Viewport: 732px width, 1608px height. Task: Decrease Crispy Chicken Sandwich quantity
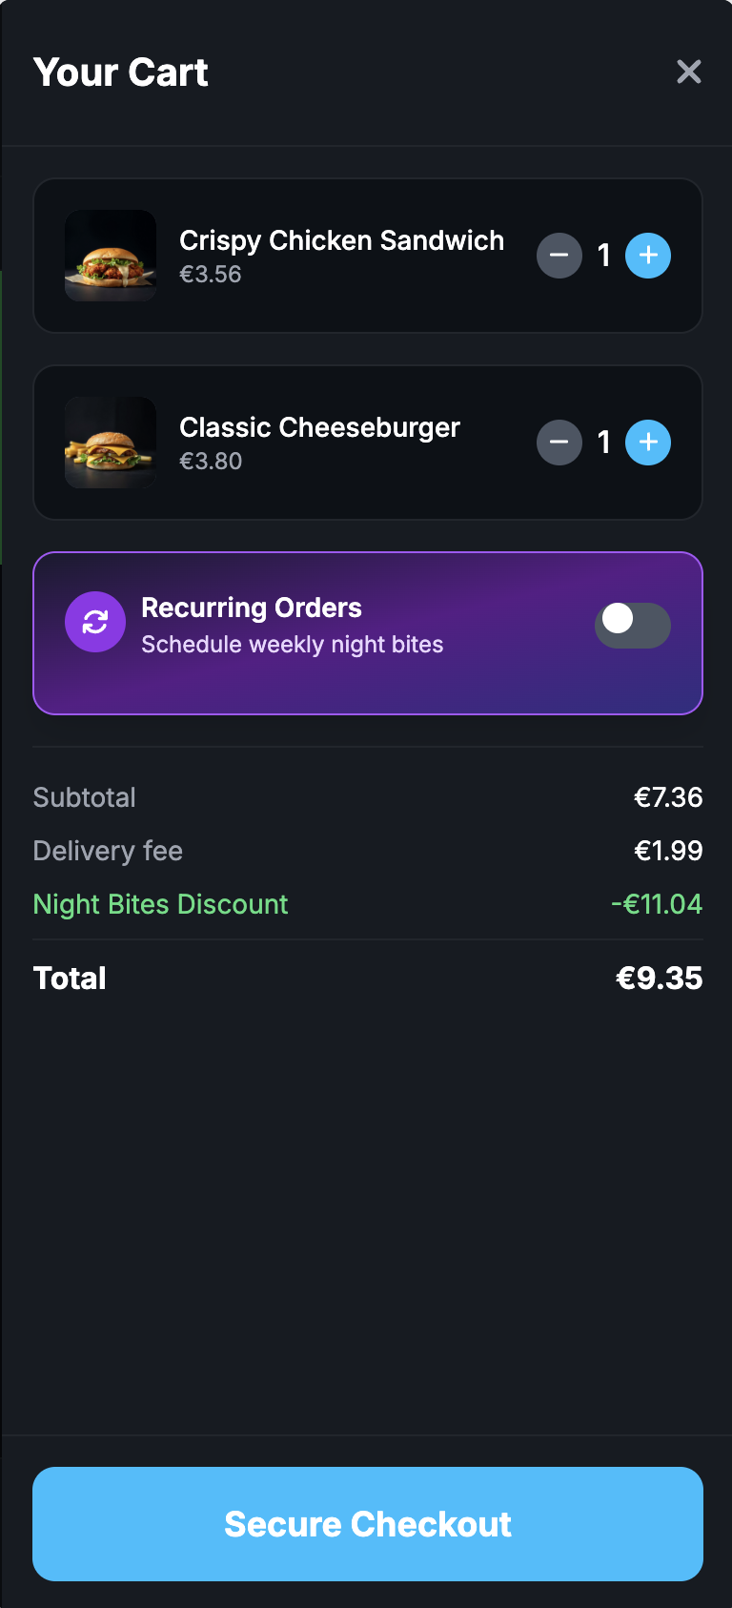tap(559, 256)
